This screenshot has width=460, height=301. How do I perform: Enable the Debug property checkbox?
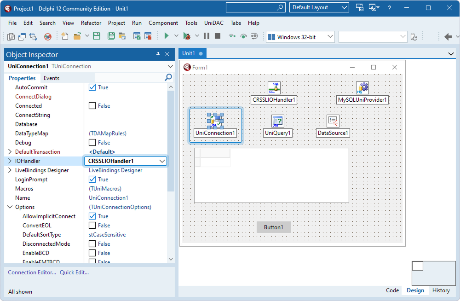[x=92, y=142]
